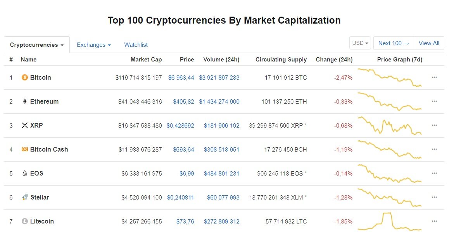This screenshot has height=232, width=454.
Task: Open the USD currency selector
Action: click(x=360, y=43)
